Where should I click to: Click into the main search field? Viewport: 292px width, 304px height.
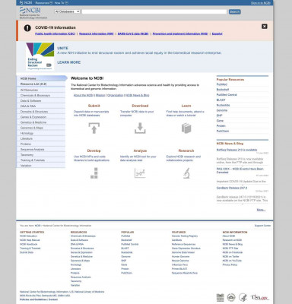pos(154,11)
